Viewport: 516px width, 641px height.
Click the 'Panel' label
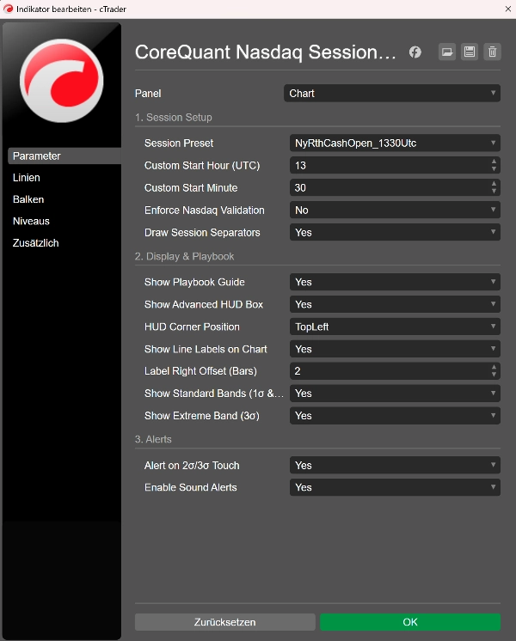click(x=148, y=93)
